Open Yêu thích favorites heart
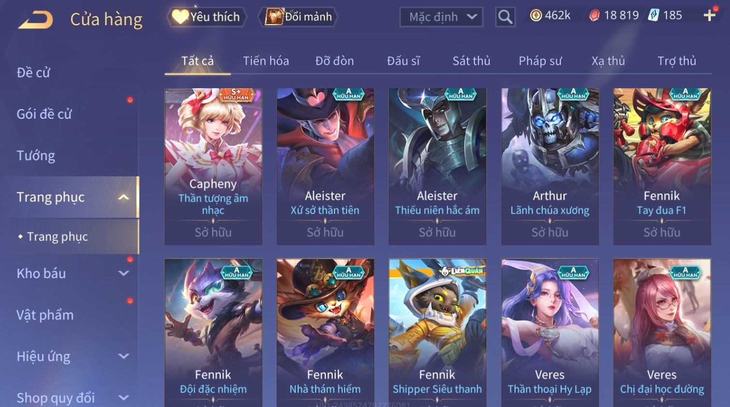The image size is (730, 407). (x=180, y=17)
